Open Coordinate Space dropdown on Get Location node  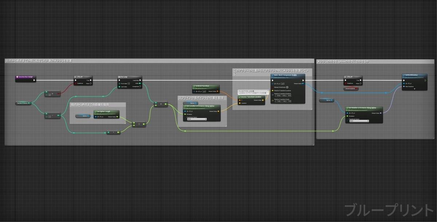pos(197,119)
